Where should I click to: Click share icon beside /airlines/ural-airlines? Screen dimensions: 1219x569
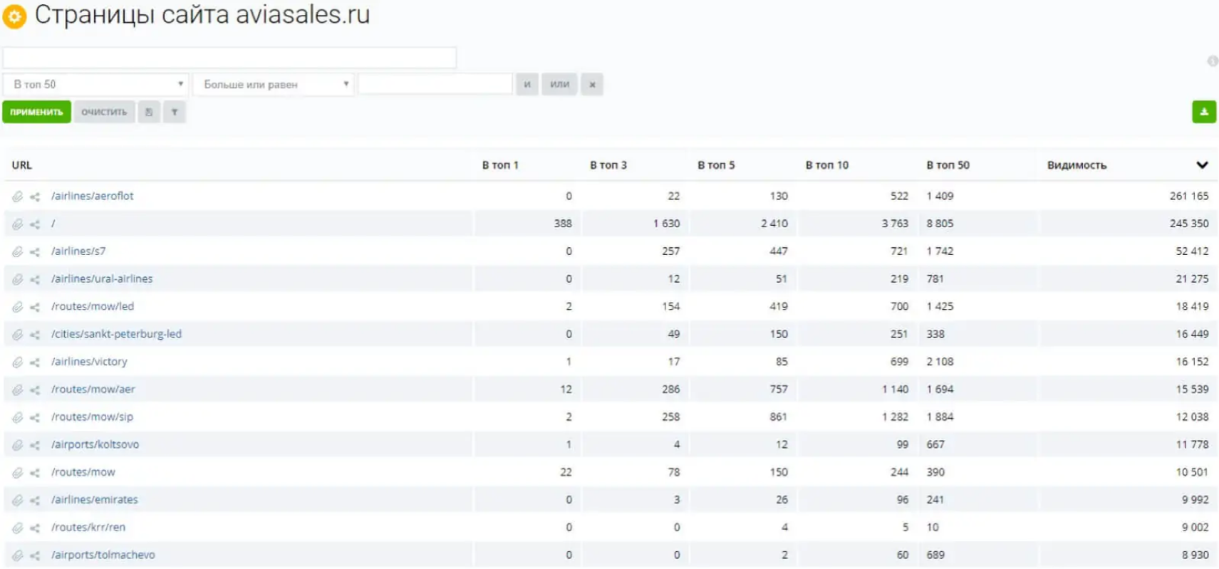(x=35, y=279)
